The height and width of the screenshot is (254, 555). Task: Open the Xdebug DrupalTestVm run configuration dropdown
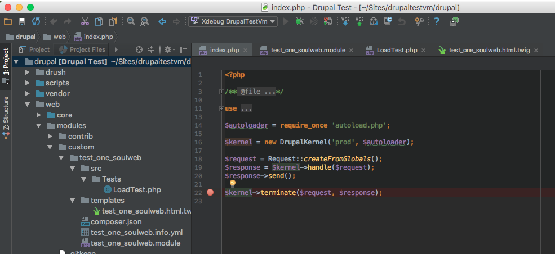[233, 22]
